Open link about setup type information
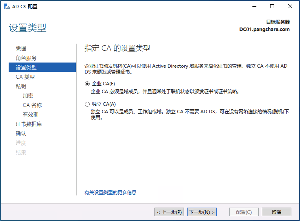The height and width of the screenshot is (221, 300). click(110, 192)
